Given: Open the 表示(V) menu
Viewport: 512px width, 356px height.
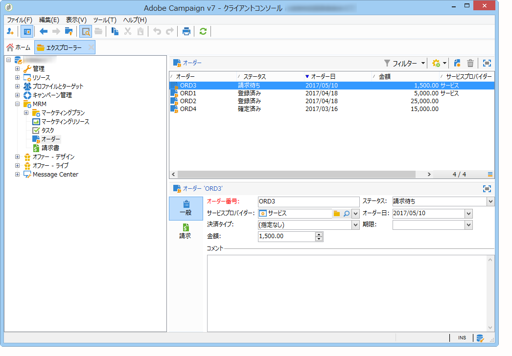Looking at the screenshot, I should tap(76, 20).
